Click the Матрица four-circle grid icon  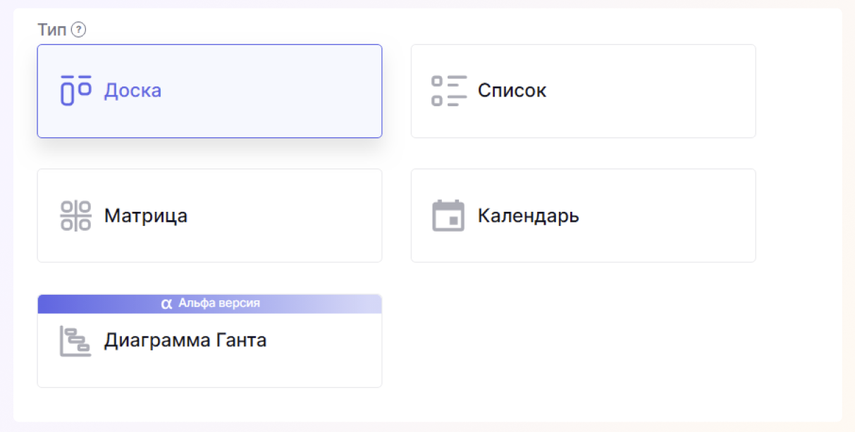point(75,215)
